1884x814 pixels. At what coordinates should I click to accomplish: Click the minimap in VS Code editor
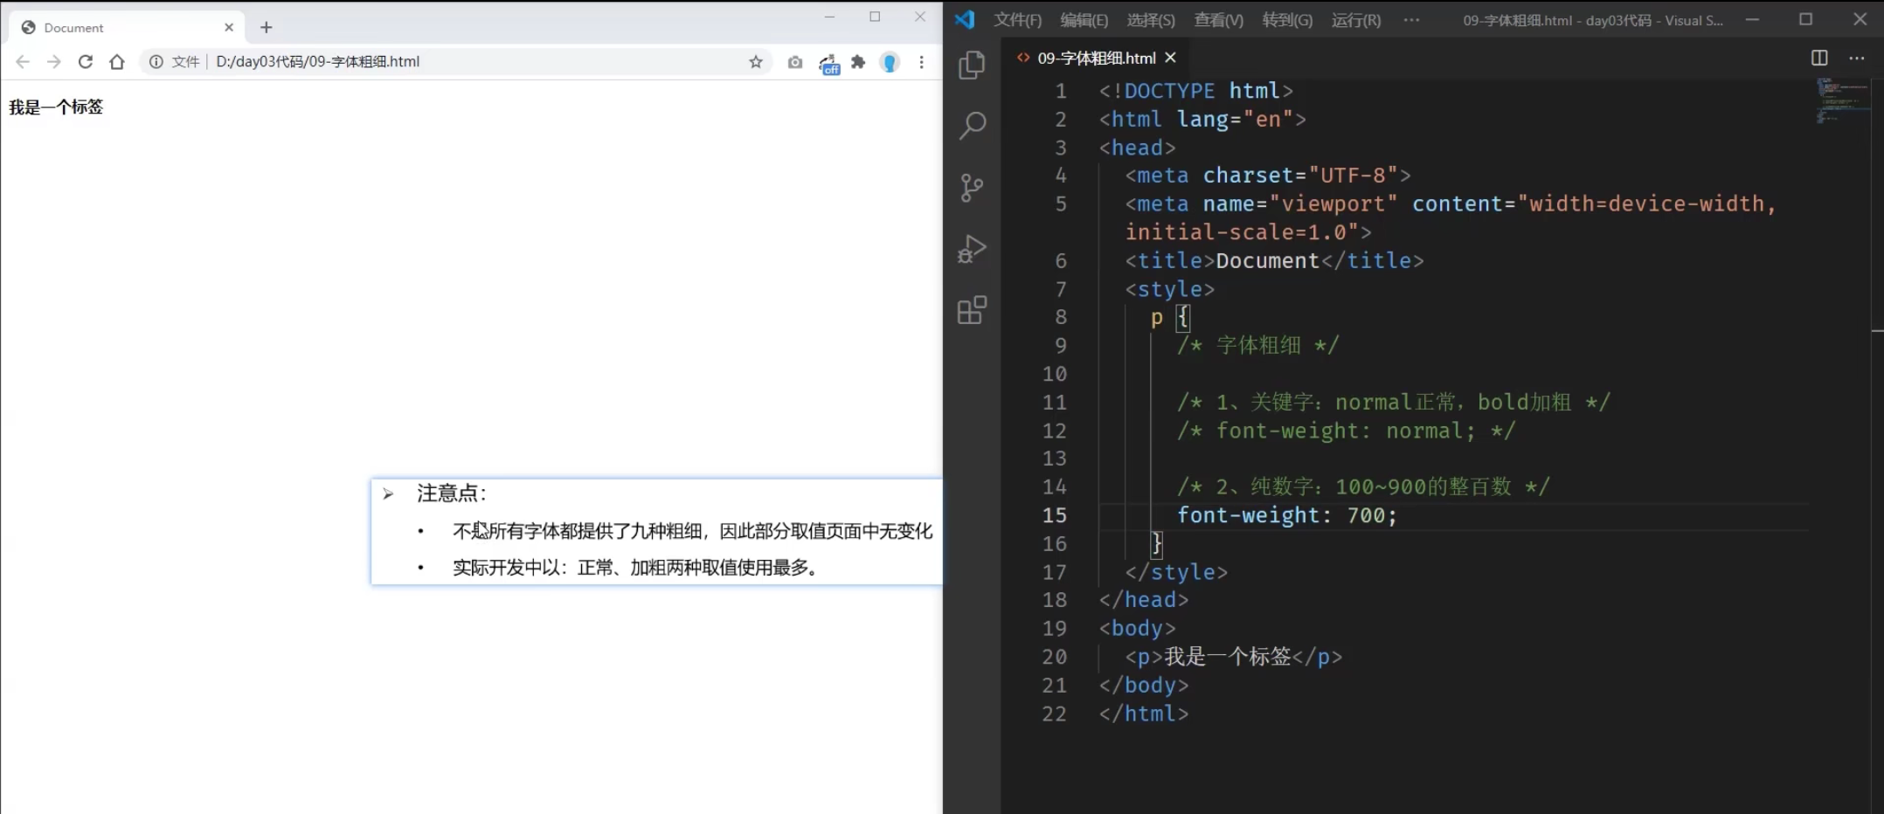1842,100
